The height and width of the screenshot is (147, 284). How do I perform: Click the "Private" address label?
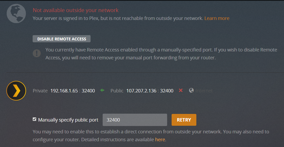(x=40, y=91)
